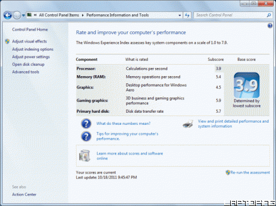Re-run the assessment
This screenshot has height=206, width=276.
[250, 172]
